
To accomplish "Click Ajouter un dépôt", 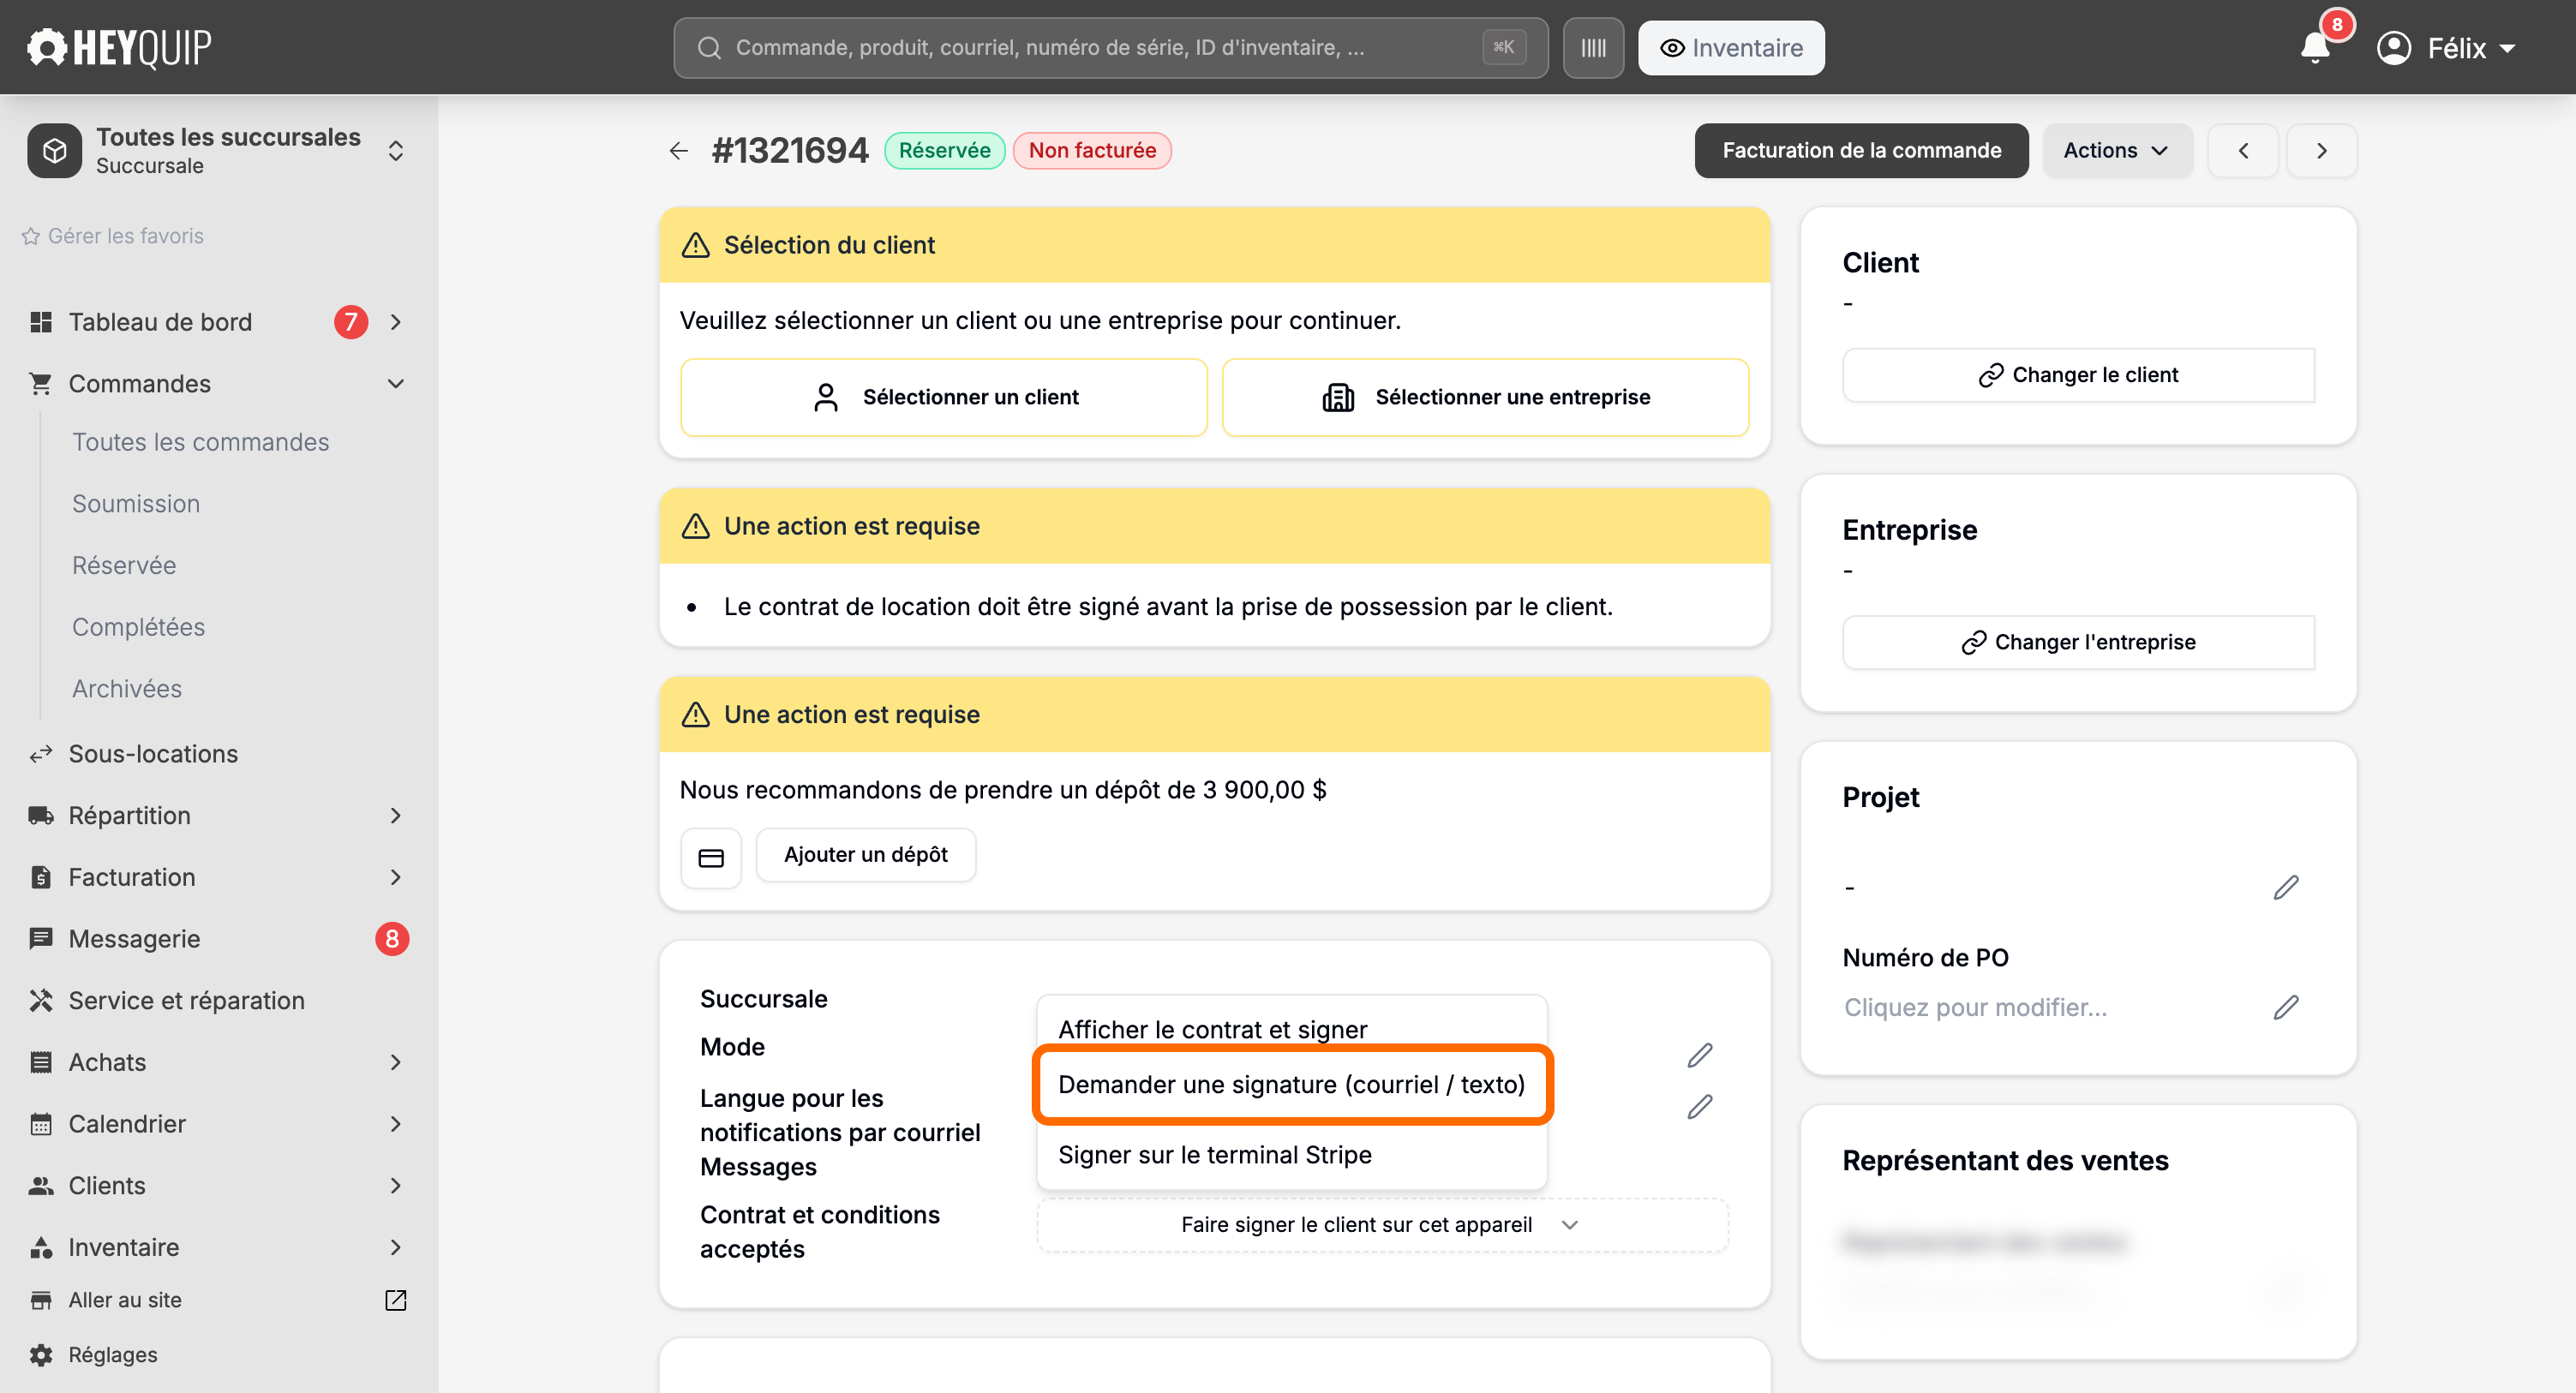I will tap(865, 855).
